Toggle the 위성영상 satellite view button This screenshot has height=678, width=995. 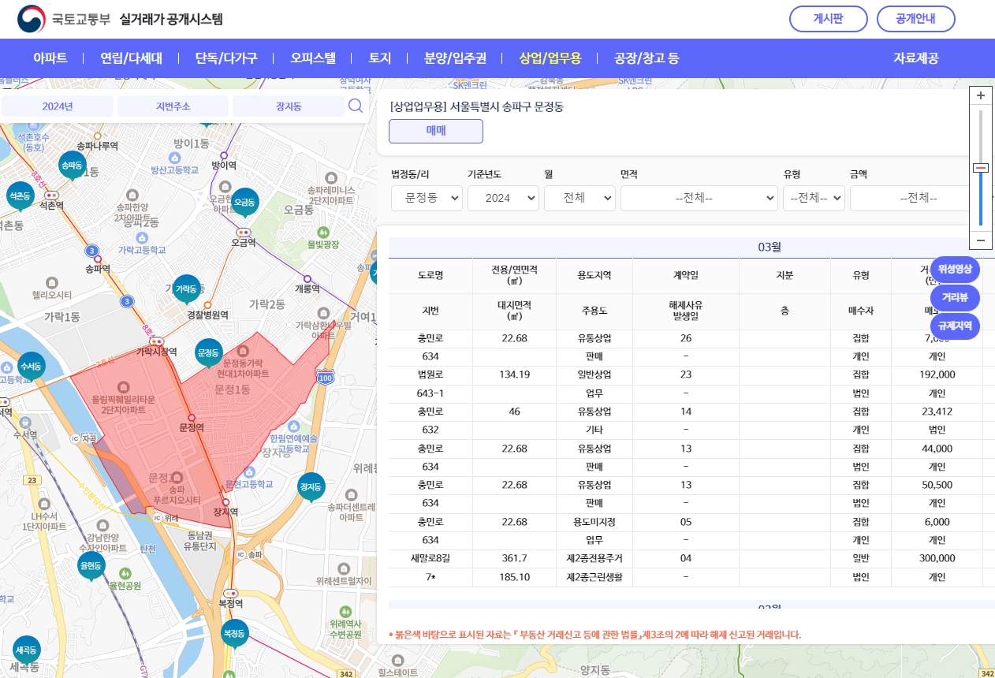[955, 269]
